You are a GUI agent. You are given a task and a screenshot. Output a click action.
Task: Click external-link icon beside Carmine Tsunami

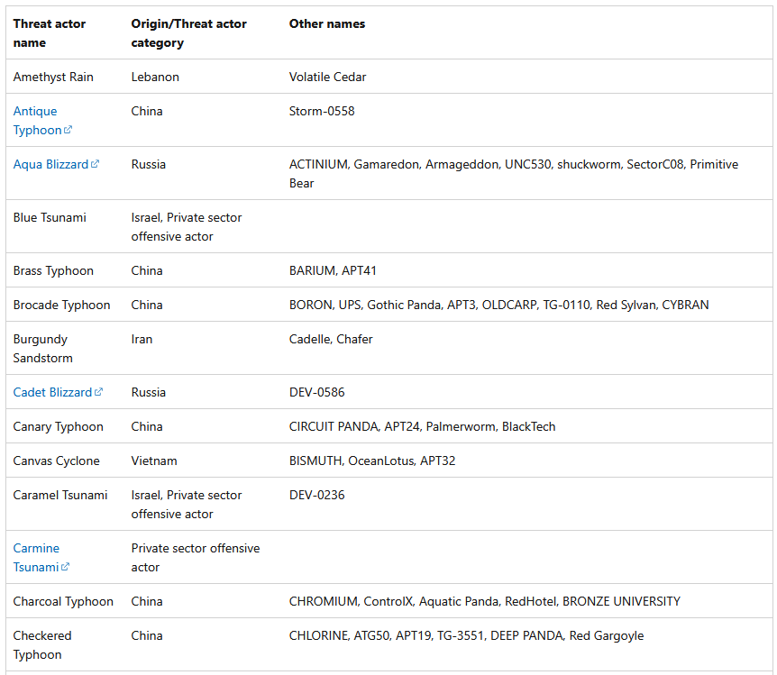point(65,567)
